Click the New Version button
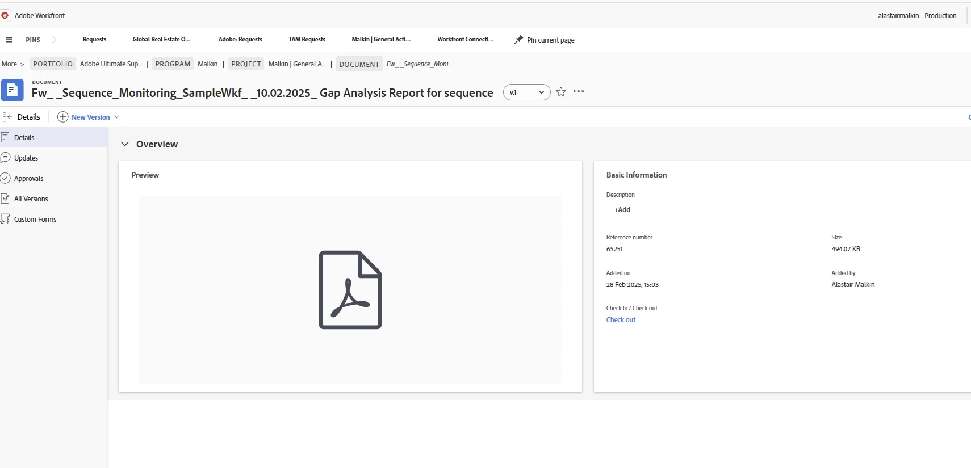The image size is (971, 468). [90, 117]
